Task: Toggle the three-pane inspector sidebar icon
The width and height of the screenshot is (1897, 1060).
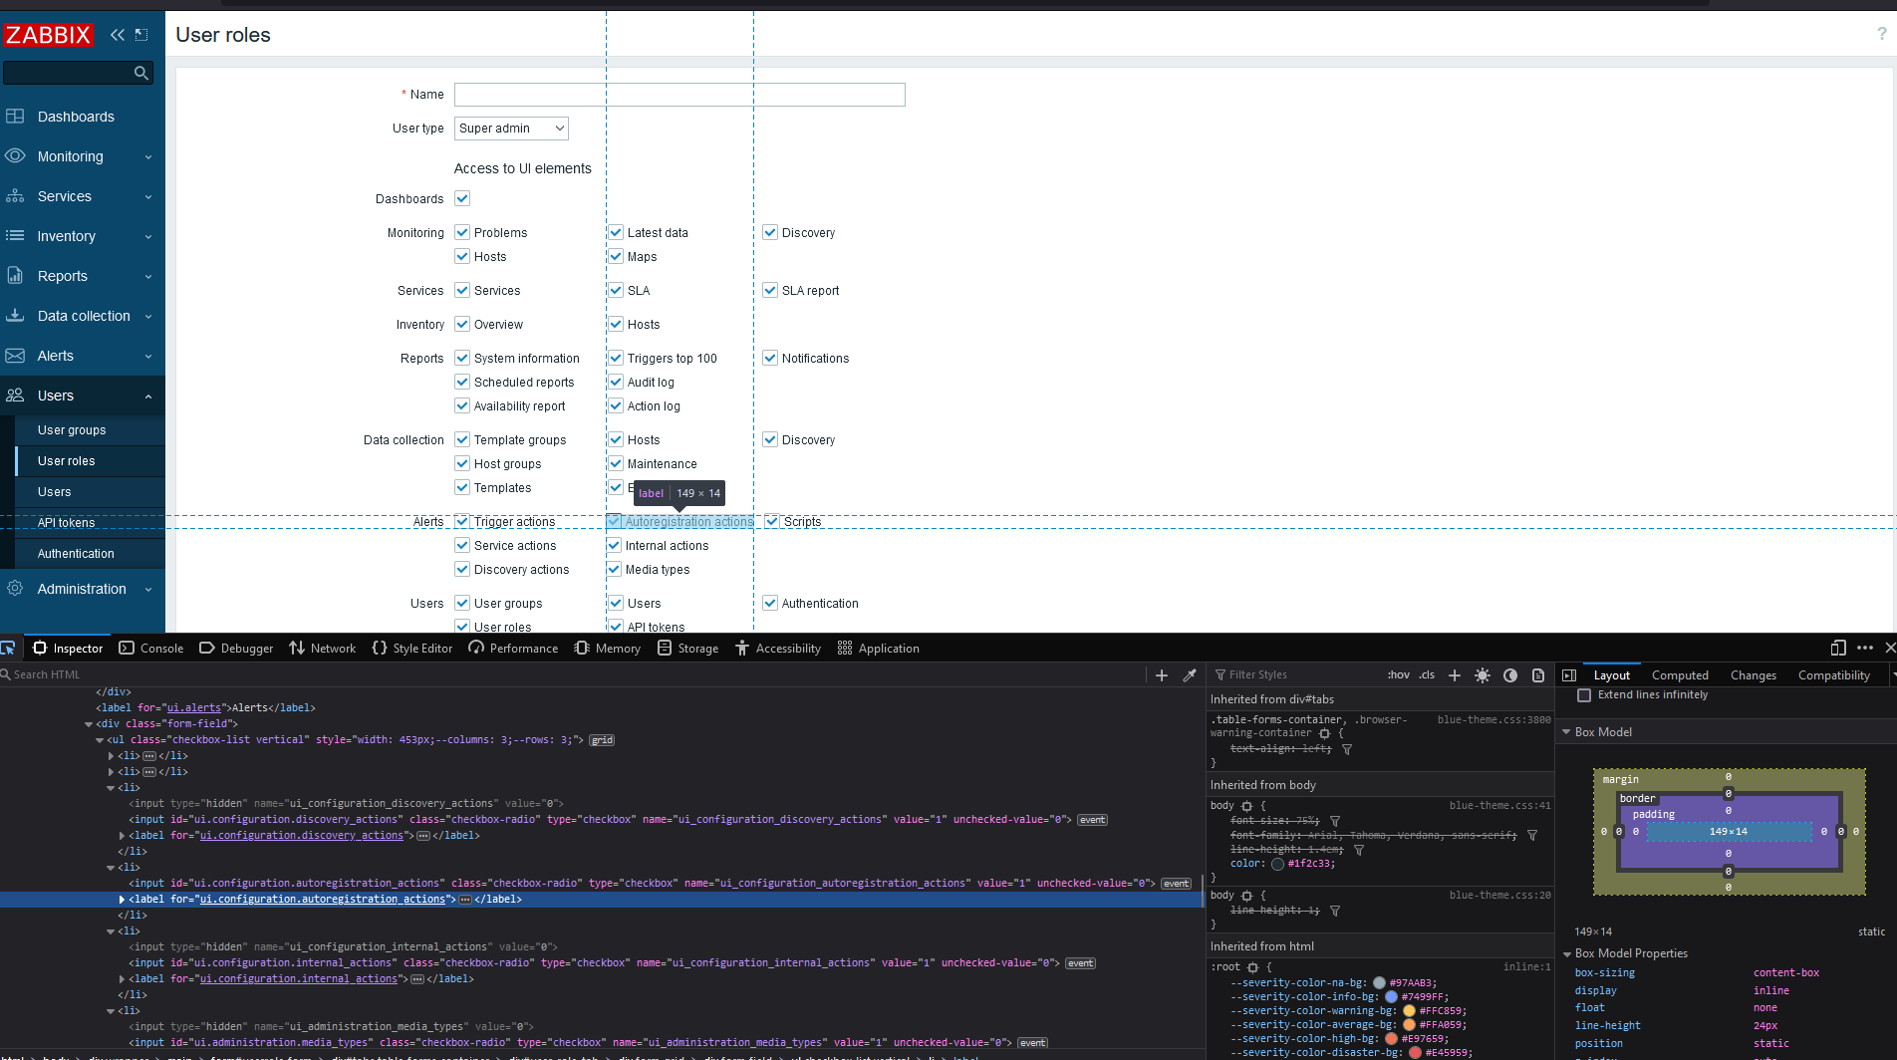Action: [1569, 674]
